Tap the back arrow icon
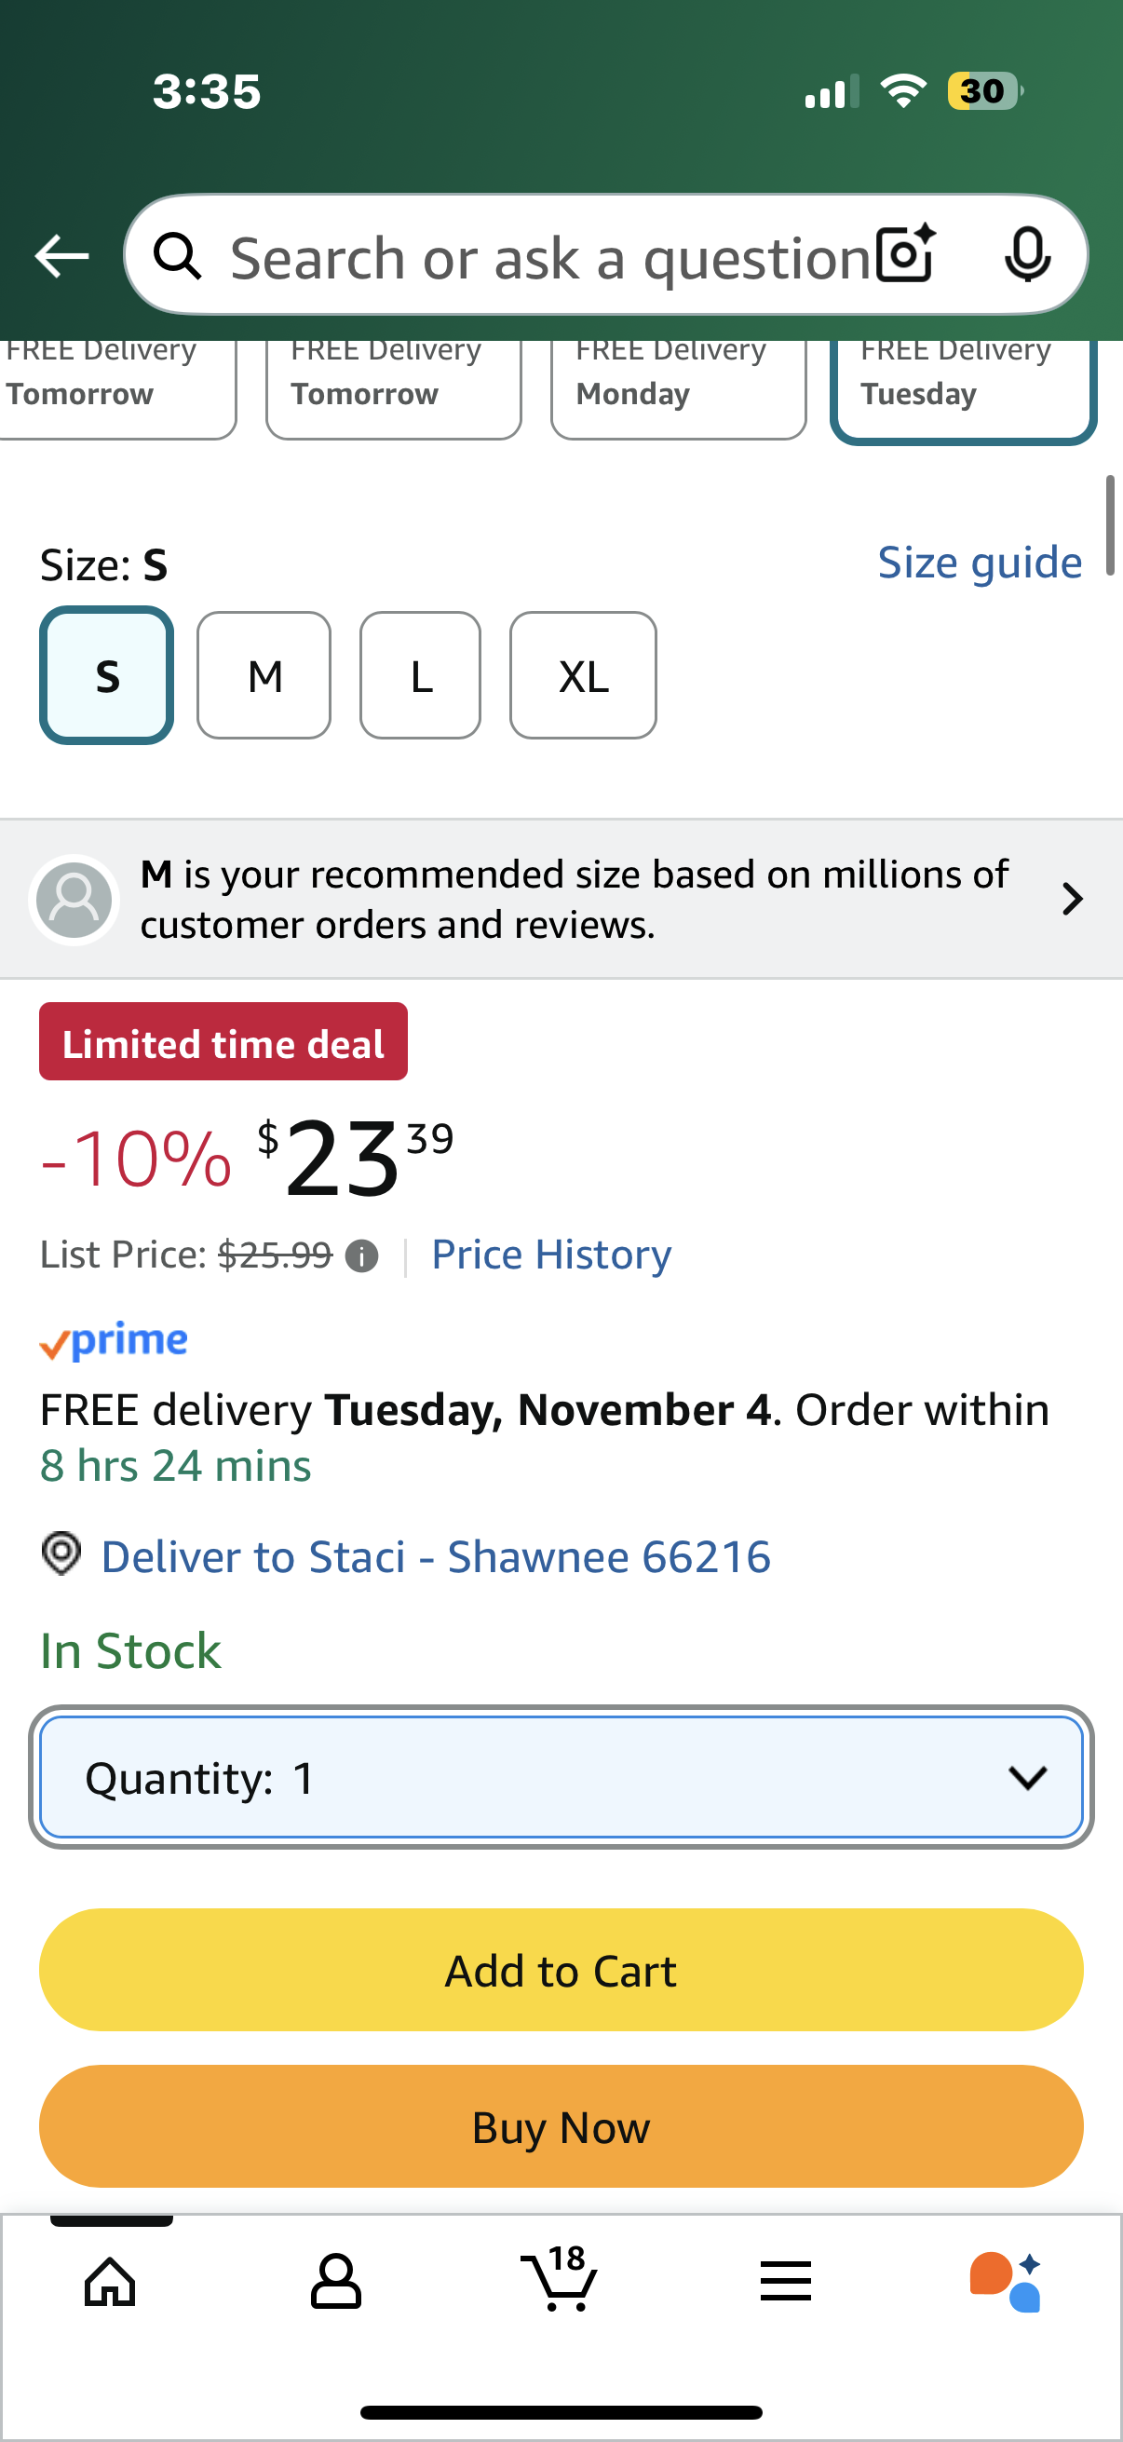This screenshot has width=1123, height=2442. click(61, 256)
